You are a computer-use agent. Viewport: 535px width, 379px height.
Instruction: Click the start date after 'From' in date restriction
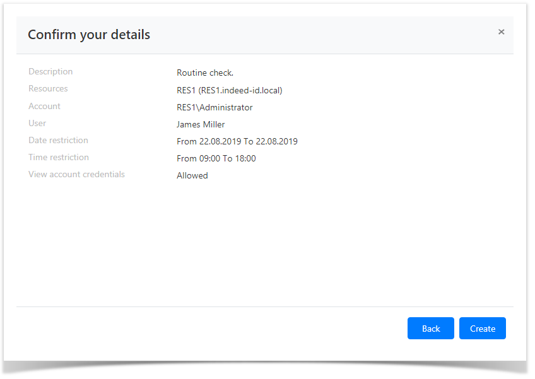[220, 142]
